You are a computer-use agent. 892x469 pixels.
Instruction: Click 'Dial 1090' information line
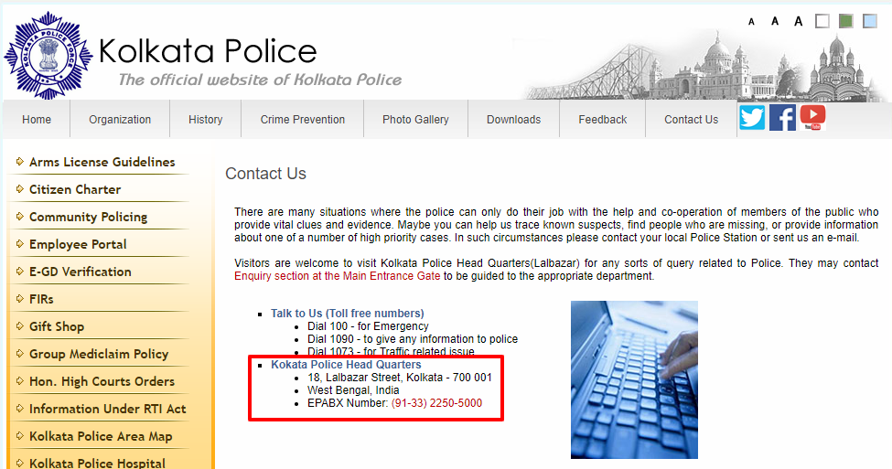click(413, 339)
